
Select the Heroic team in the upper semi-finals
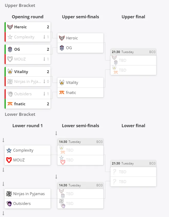pos(80,38)
